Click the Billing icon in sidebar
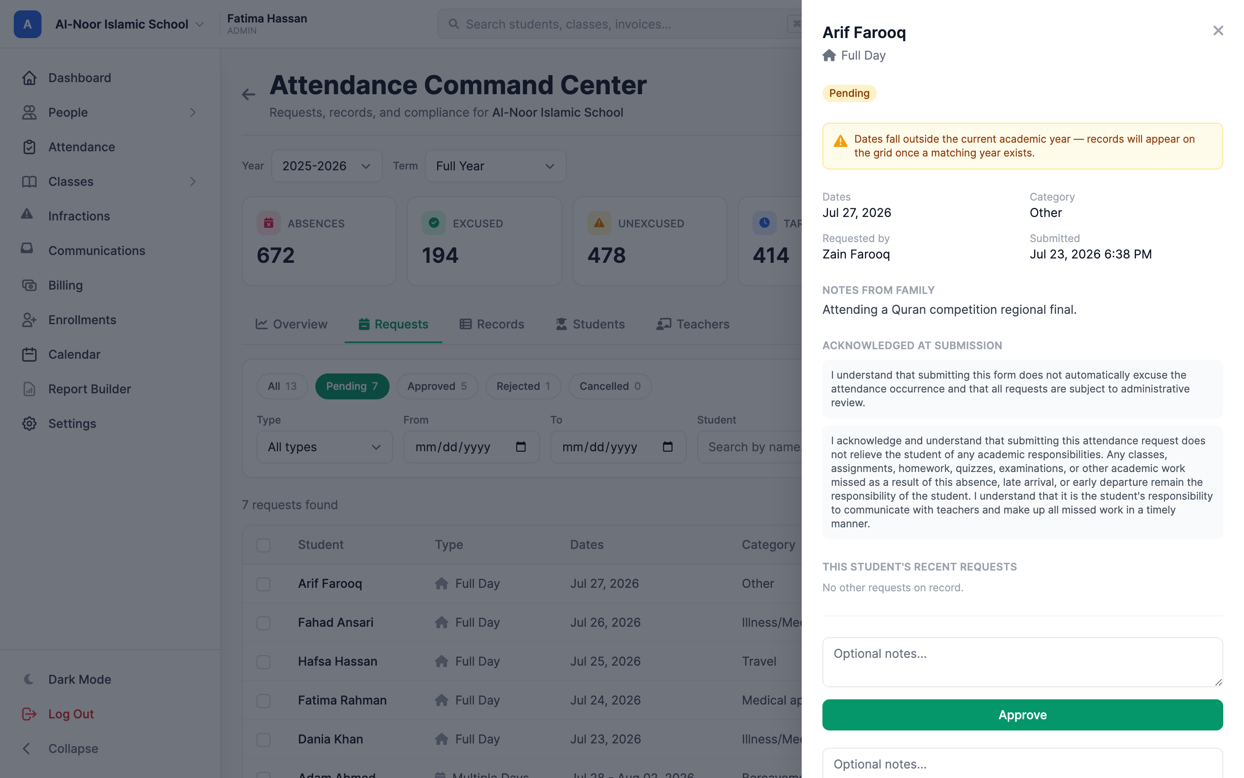Screen dimensions: 1244x778 (29, 285)
